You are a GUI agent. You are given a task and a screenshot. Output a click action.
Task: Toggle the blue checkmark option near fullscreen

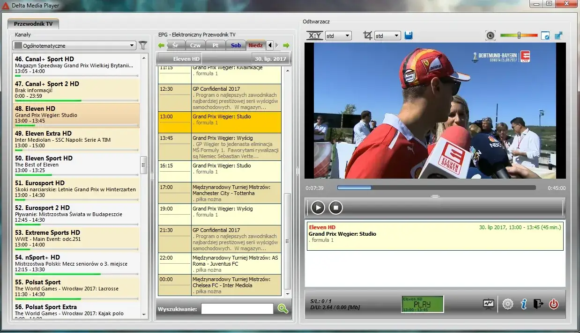pyautogui.click(x=545, y=35)
